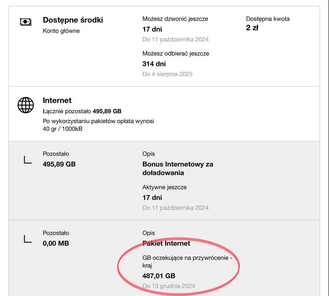Click the Możesz odbierać jeszcze label

pos(176,53)
